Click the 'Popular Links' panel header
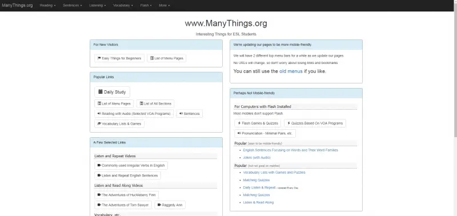 (156, 77)
